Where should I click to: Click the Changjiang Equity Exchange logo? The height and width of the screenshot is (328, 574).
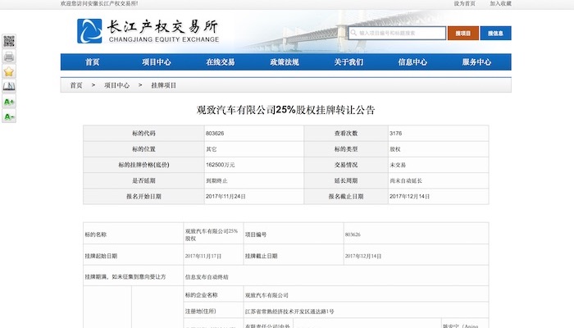pyautogui.click(x=148, y=31)
